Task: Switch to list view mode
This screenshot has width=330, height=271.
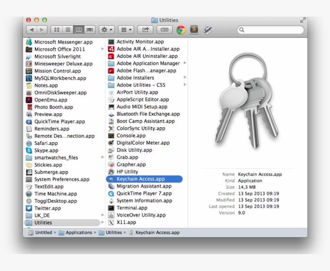Action: (68, 30)
